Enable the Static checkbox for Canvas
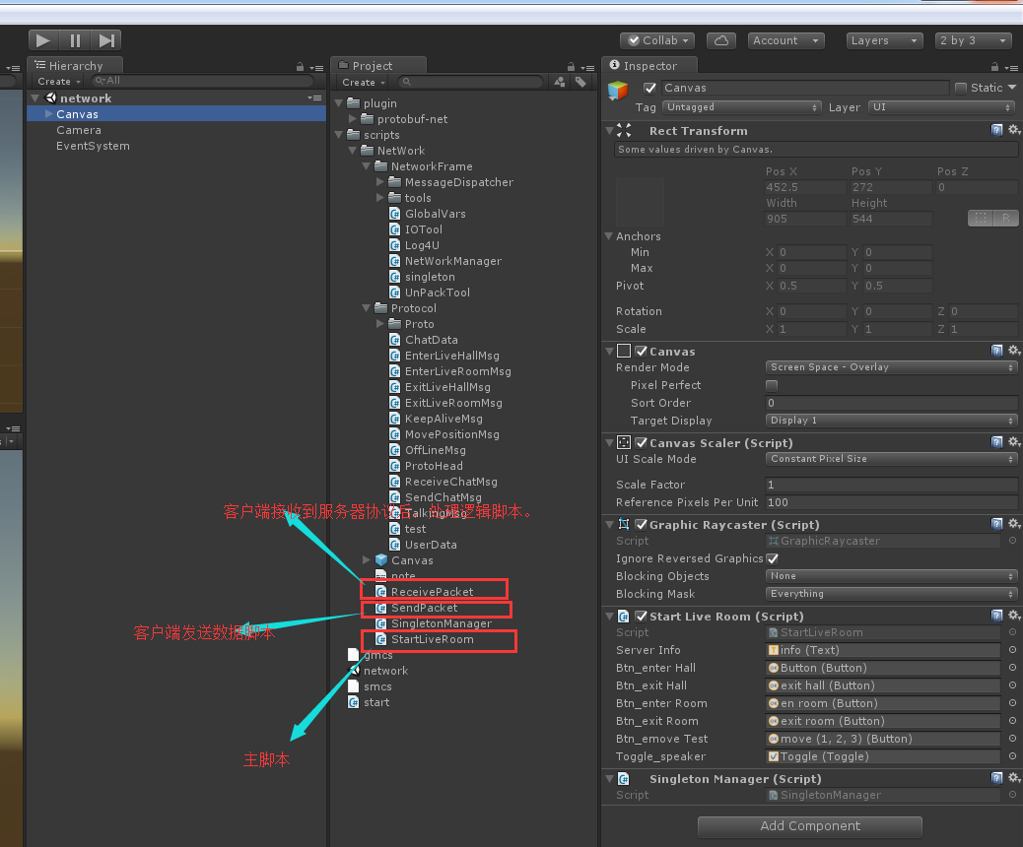Image resolution: width=1023 pixels, height=847 pixels. click(960, 87)
